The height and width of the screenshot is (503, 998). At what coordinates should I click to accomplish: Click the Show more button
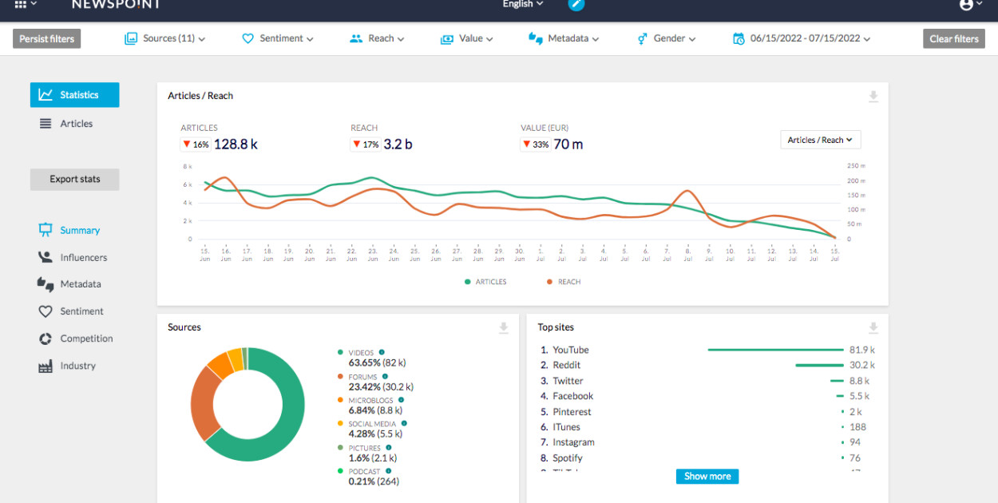707,476
